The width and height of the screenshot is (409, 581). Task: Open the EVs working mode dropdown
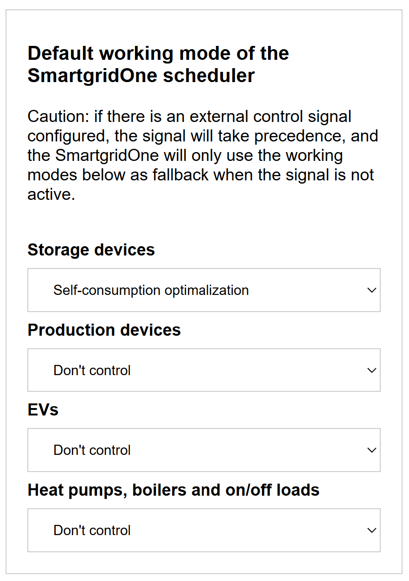pos(204,450)
